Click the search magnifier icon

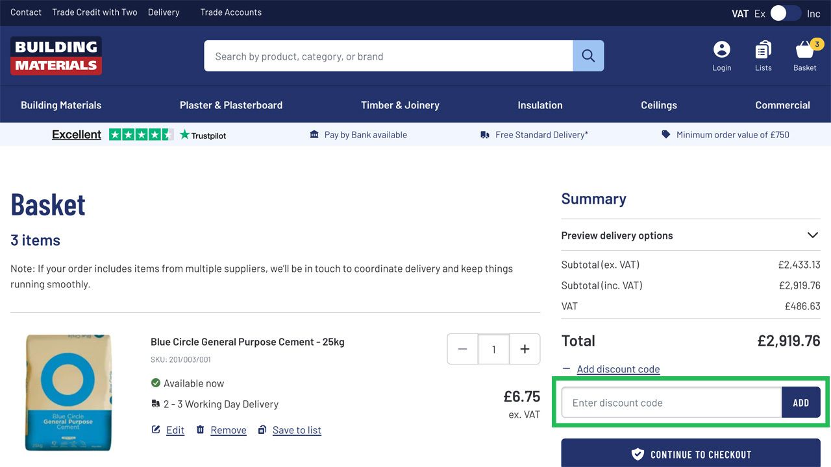coord(588,56)
